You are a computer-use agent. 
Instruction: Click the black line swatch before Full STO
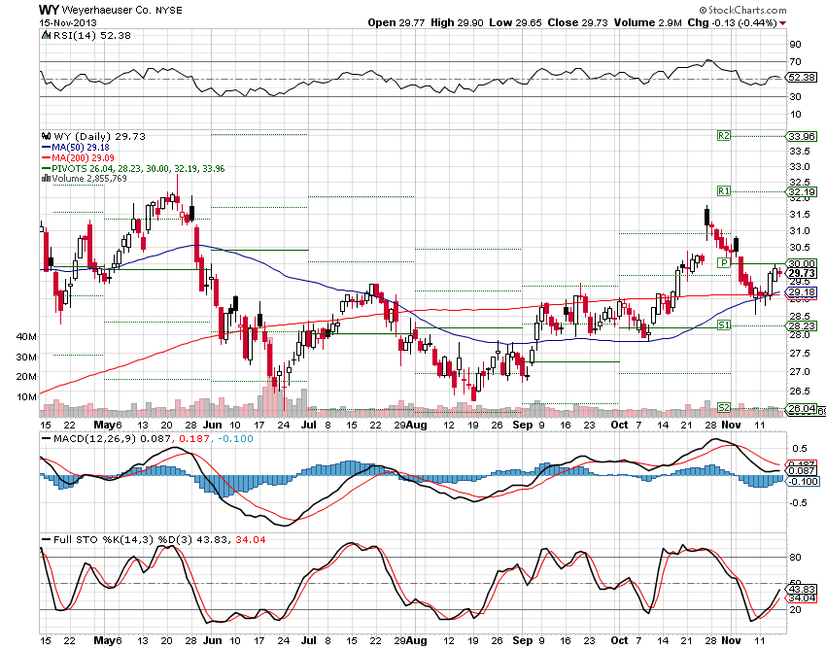(x=47, y=540)
